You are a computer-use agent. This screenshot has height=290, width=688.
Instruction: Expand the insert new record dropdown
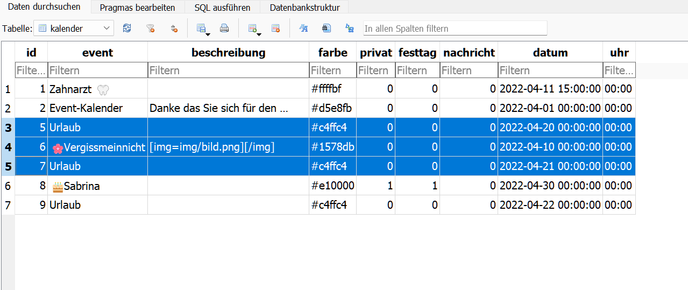(x=259, y=35)
